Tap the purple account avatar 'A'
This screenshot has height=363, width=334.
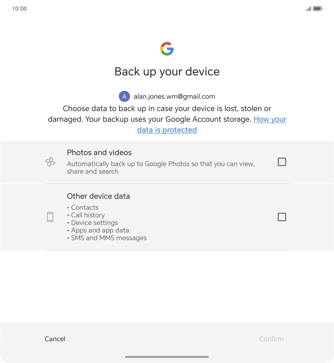pos(124,97)
